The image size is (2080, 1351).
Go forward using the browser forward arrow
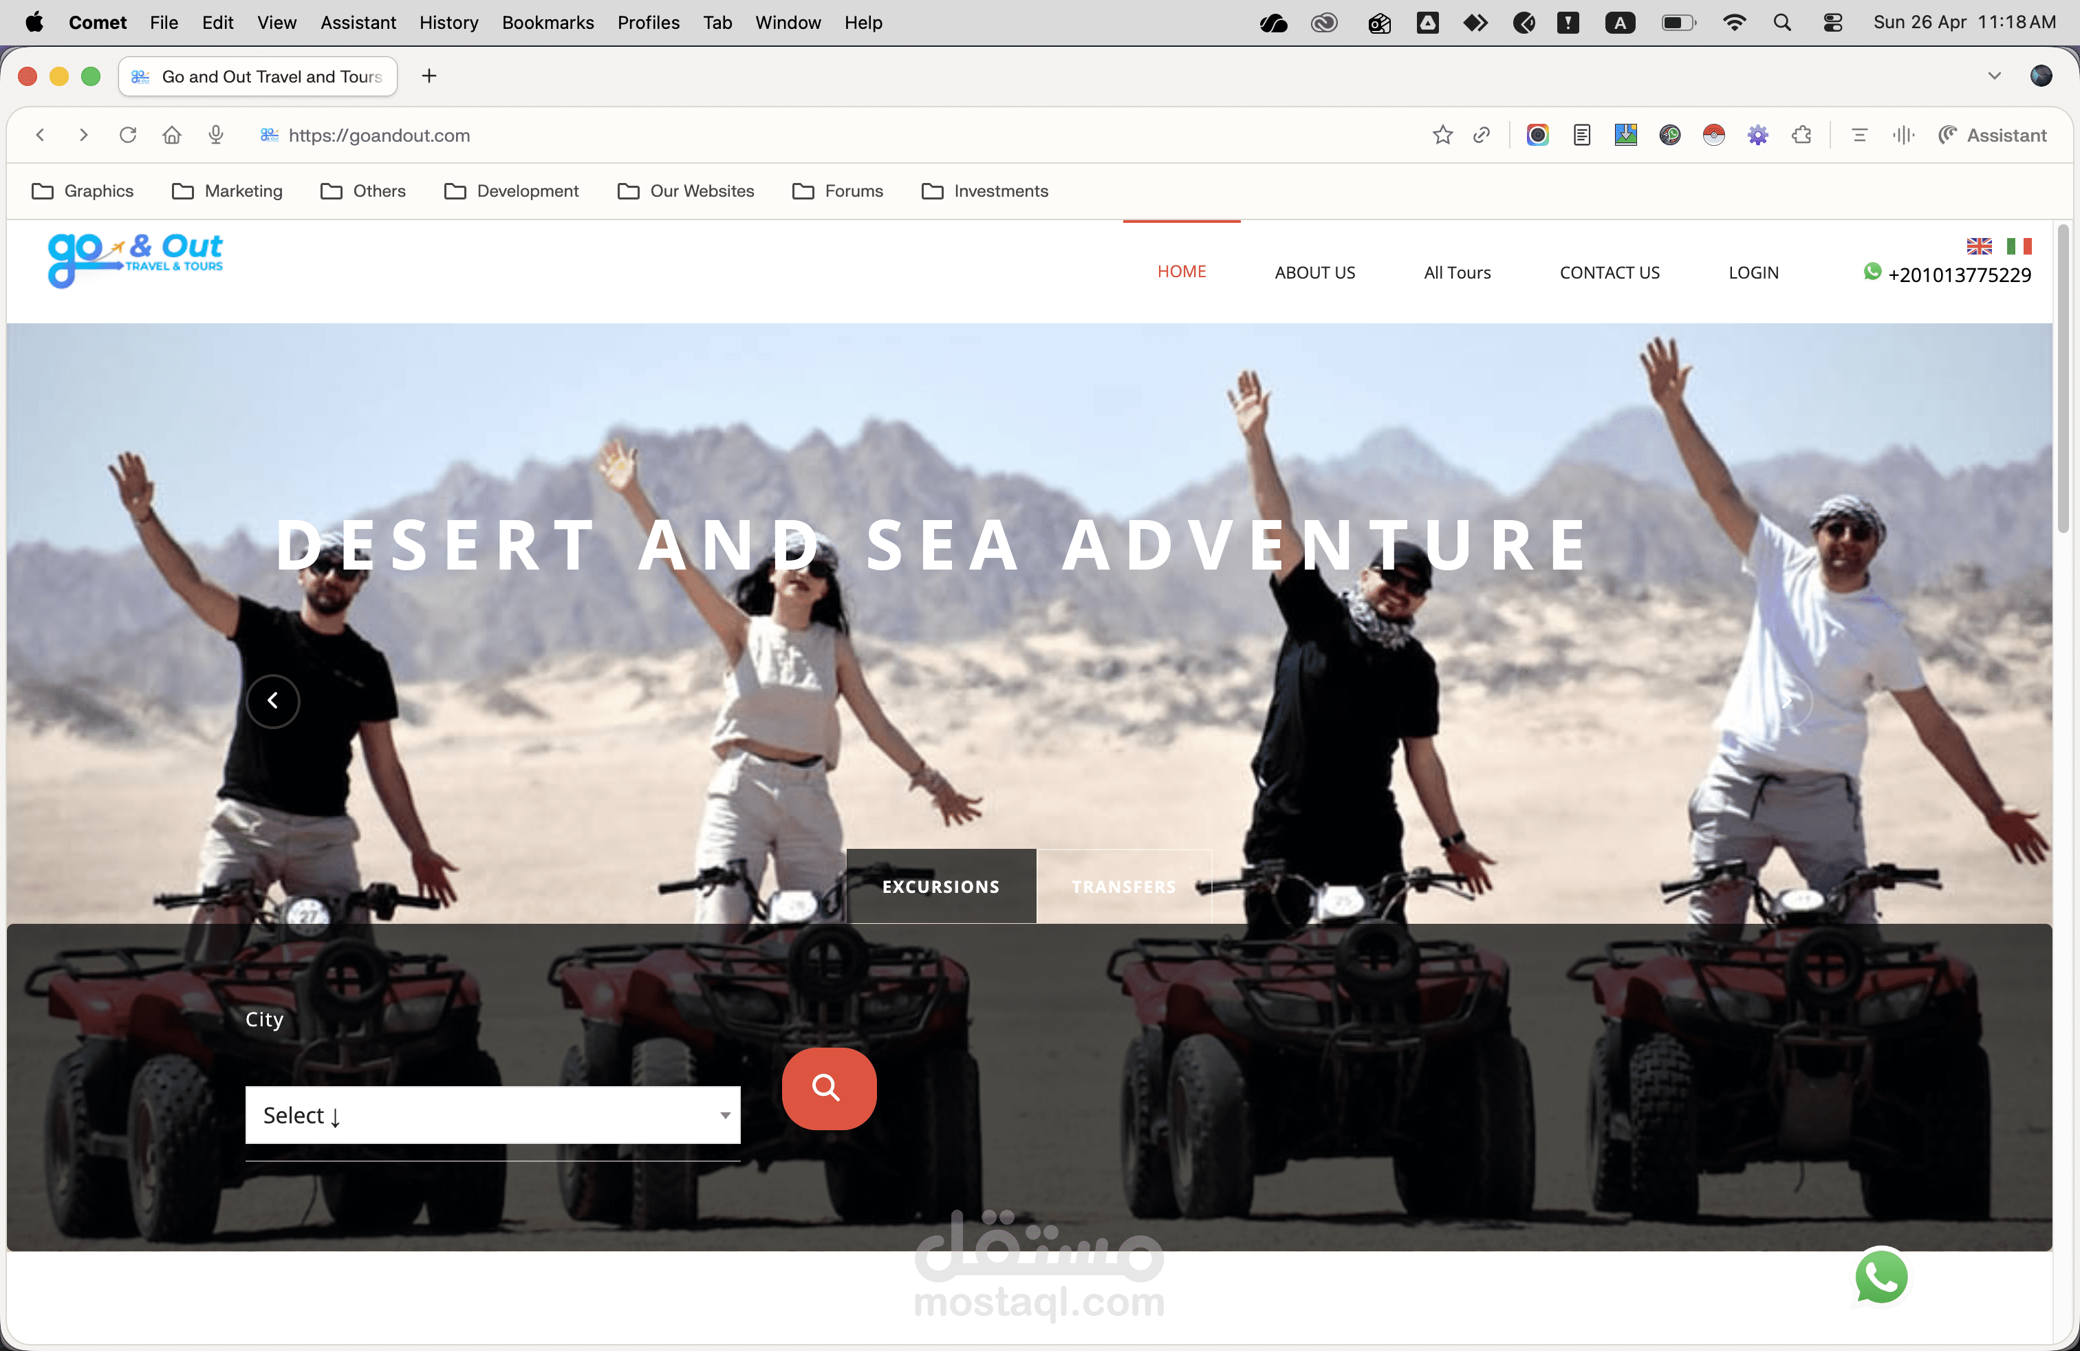83,136
